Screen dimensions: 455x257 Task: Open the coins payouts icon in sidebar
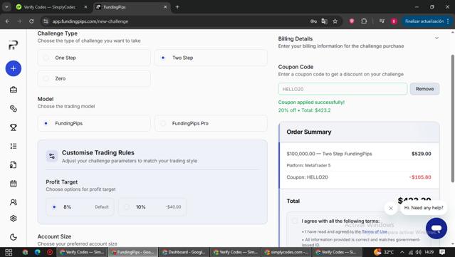coord(14,108)
